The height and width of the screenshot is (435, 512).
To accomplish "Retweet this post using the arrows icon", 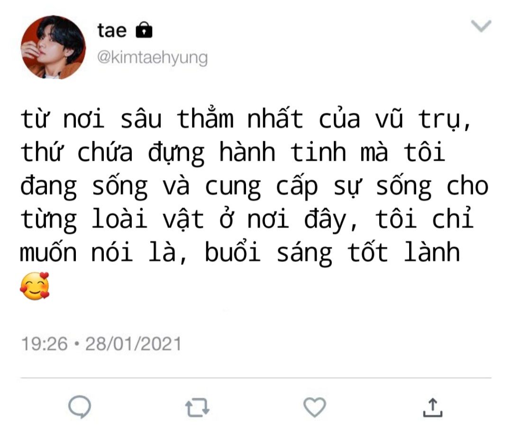I will pyautogui.click(x=197, y=407).
